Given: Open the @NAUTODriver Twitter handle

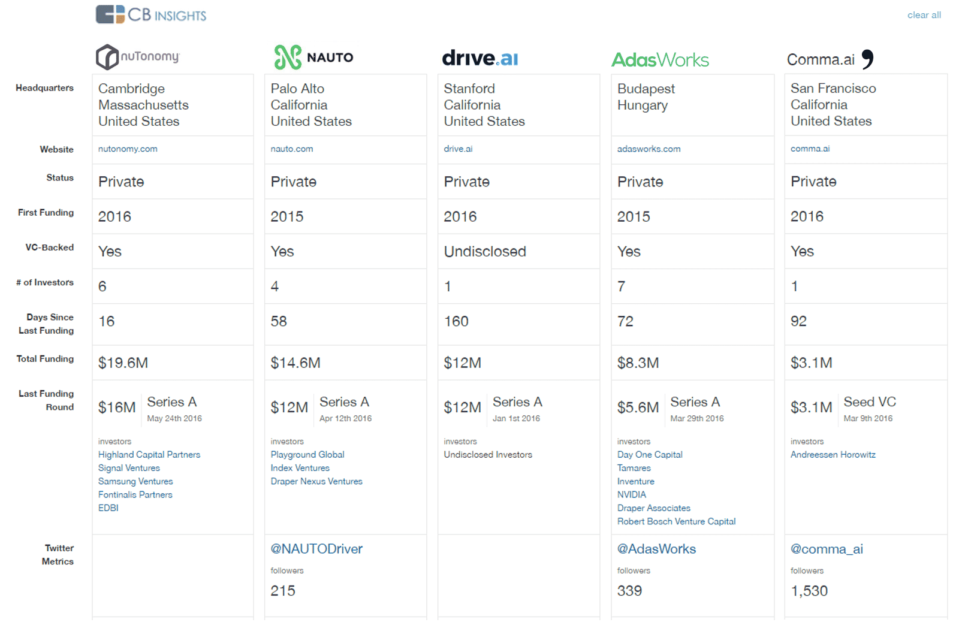Looking at the screenshot, I should coord(316,549).
